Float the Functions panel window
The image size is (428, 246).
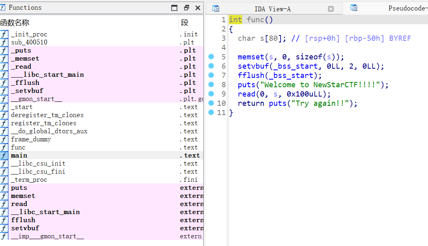(x=186, y=8)
